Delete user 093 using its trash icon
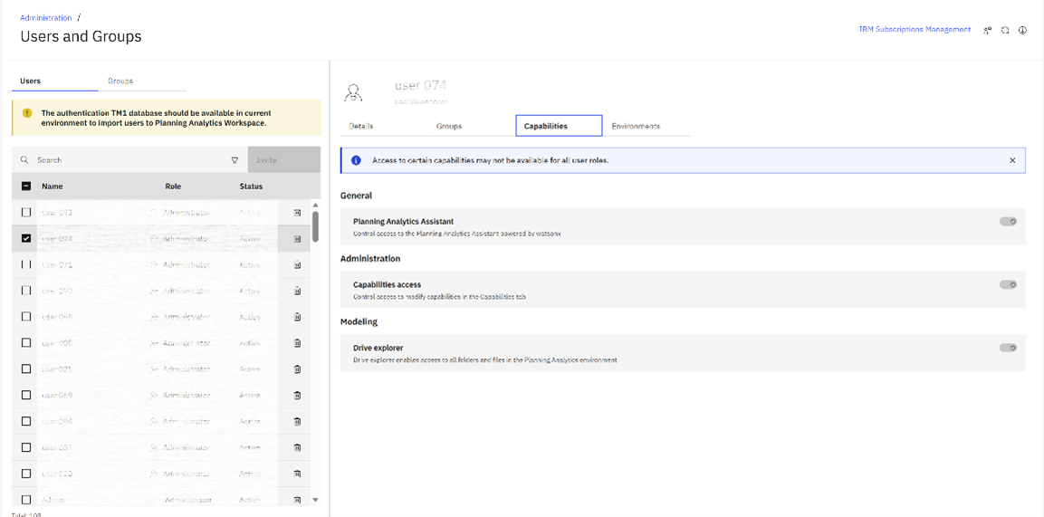This screenshot has height=517, width=1044. [x=297, y=213]
